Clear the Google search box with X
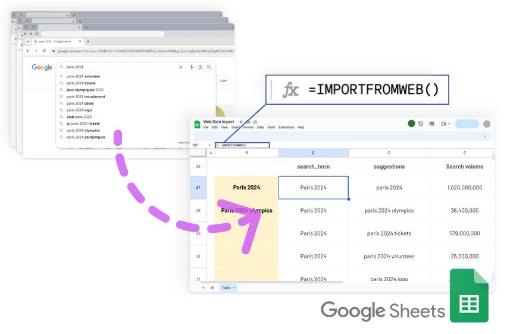This screenshot has width=510, height=334. pyautogui.click(x=181, y=67)
